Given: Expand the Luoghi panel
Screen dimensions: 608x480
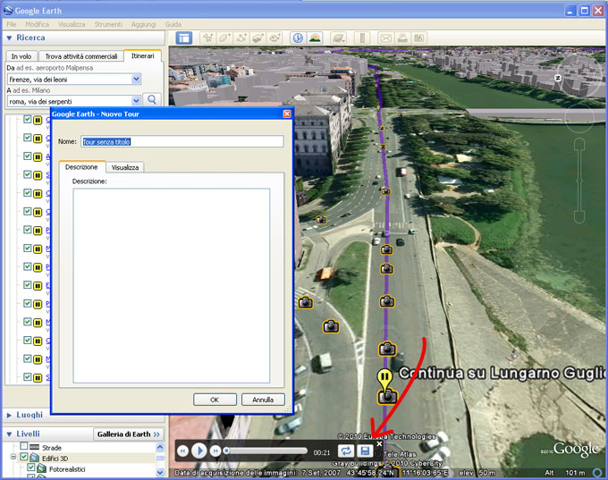Looking at the screenshot, I should (9, 416).
